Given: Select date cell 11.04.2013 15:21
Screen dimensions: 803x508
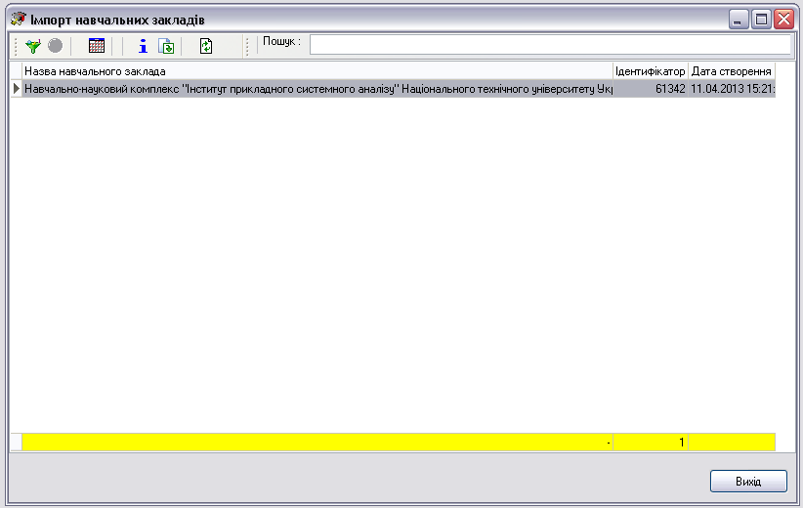Looking at the screenshot, I should (x=732, y=89).
